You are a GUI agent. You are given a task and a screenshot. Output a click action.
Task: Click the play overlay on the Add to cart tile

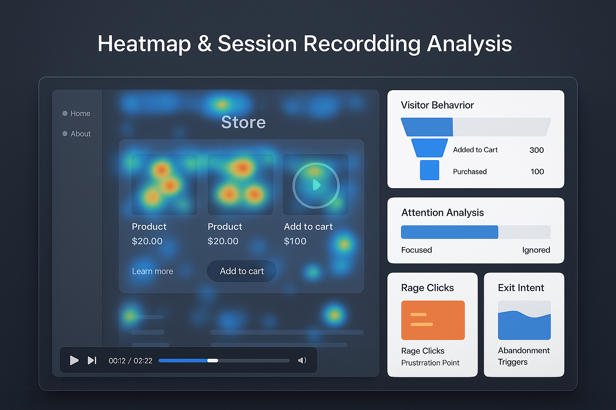[316, 185]
